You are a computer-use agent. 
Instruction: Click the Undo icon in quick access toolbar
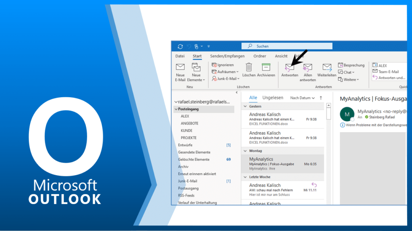tap(189, 47)
